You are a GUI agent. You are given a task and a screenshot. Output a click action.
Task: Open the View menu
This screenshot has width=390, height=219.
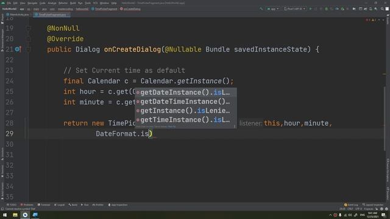coord(23,3)
